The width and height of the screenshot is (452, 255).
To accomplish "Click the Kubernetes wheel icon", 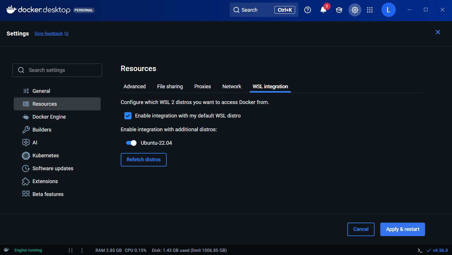I will 26,156.
